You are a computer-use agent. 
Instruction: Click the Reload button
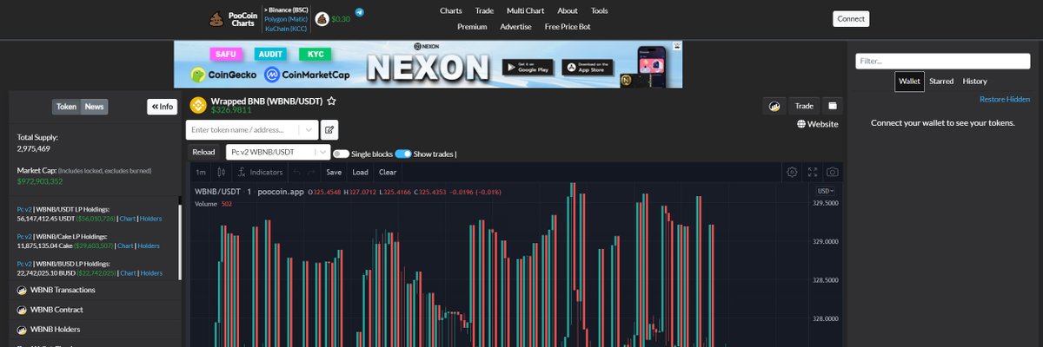tap(203, 152)
